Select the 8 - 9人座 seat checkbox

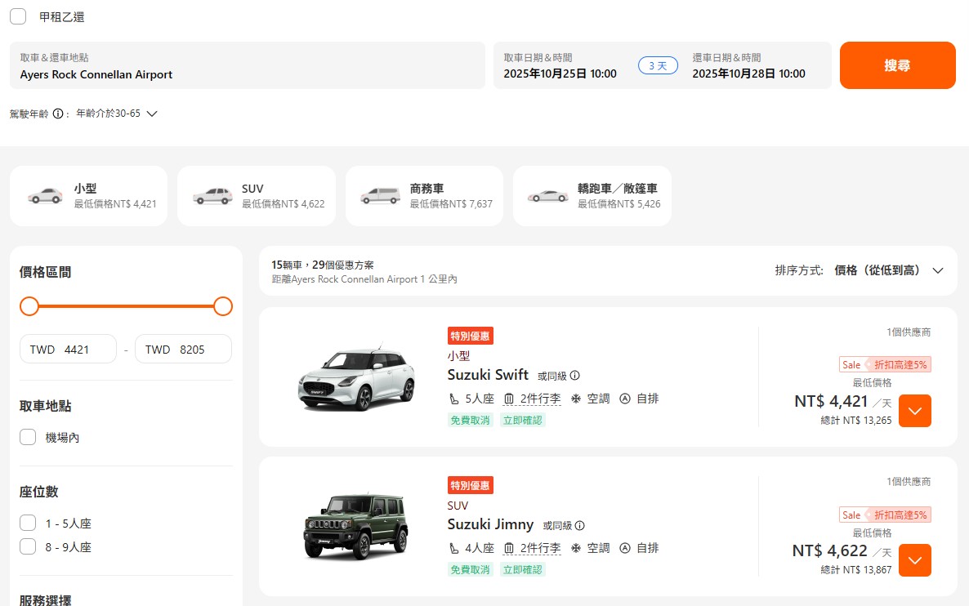coord(28,547)
